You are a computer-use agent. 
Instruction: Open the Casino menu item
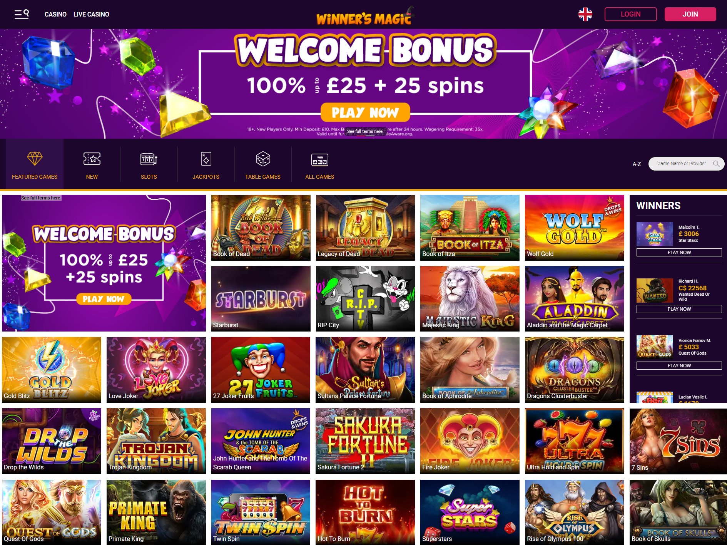coord(55,14)
